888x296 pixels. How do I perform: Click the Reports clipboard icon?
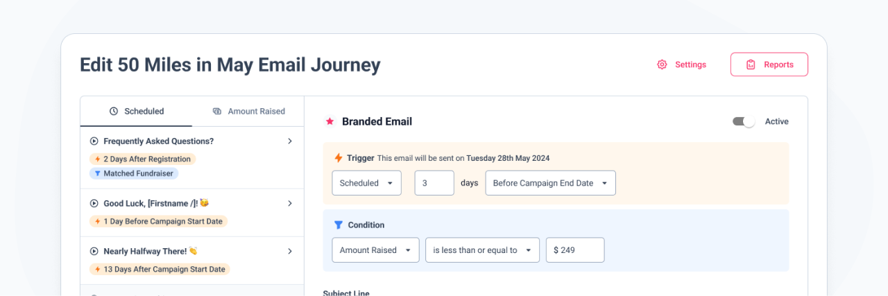coord(751,64)
